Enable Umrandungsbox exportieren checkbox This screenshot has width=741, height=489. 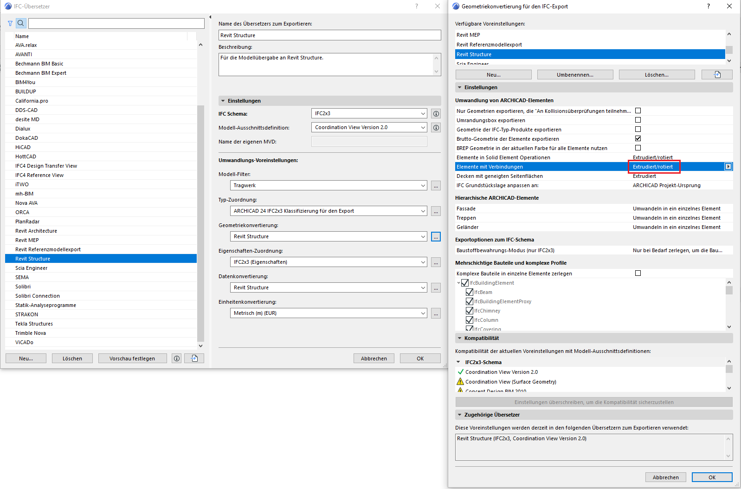638,120
